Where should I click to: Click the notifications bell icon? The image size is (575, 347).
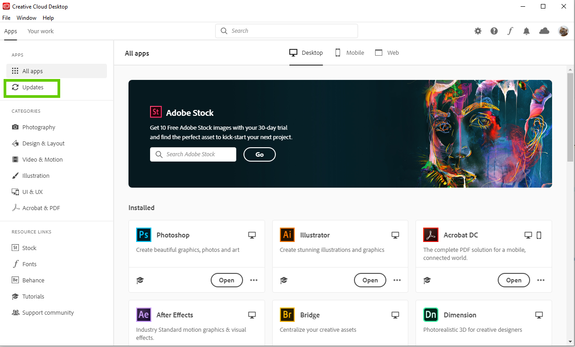coord(526,31)
